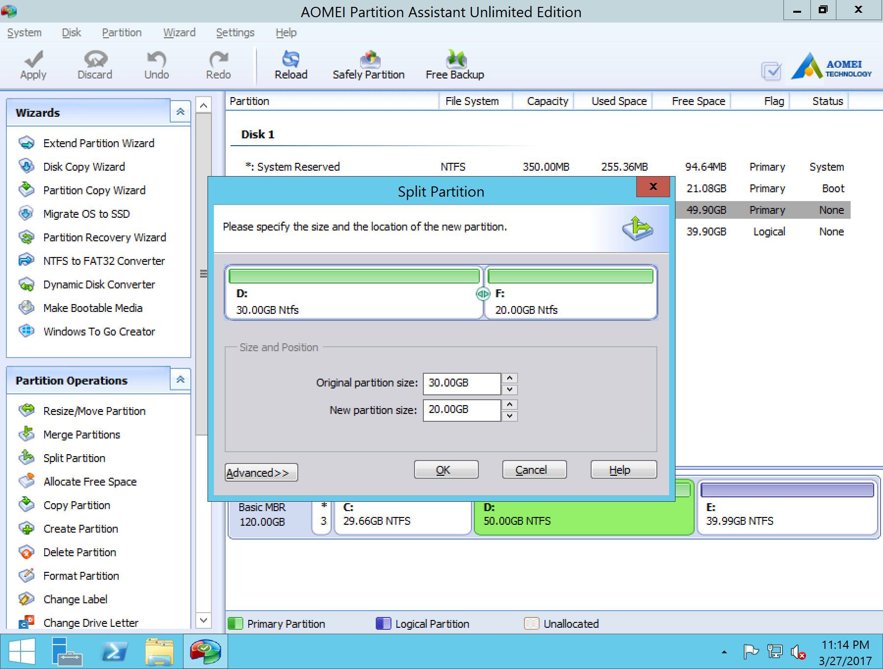Open the Wizard menu
883x669 pixels.
[x=179, y=32]
